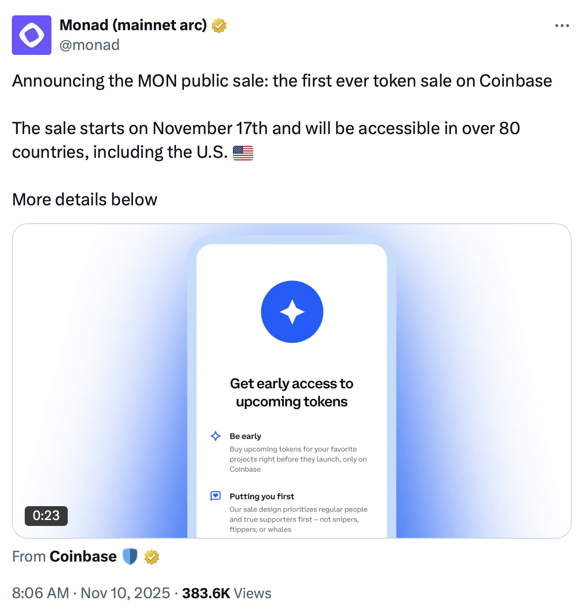The image size is (587, 615).
Task: Click 'Get early access to upcoming tokens' heading
Action: [292, 392]
